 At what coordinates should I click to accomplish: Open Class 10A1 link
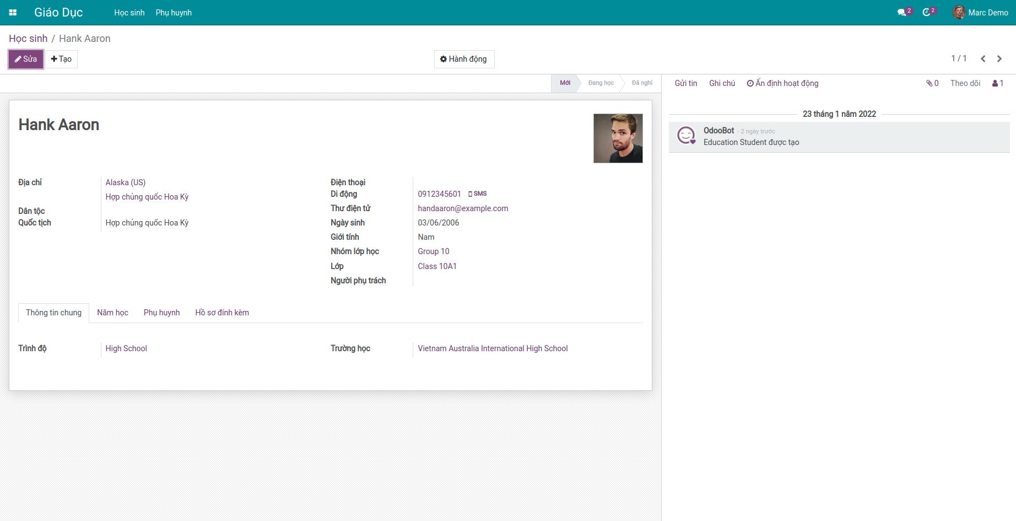click(437, 266)
